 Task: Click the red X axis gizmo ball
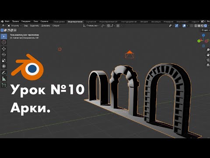(x=206, y=41)
